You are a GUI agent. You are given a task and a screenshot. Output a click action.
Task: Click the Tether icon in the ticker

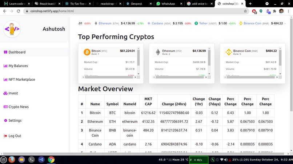point(196,23)
